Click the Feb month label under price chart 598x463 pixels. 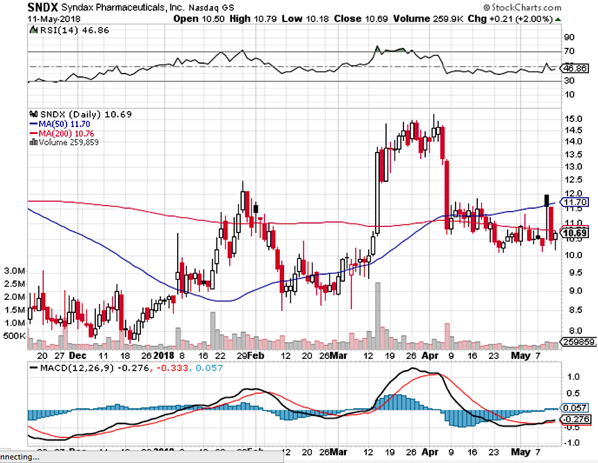click(x=256, y=355)
